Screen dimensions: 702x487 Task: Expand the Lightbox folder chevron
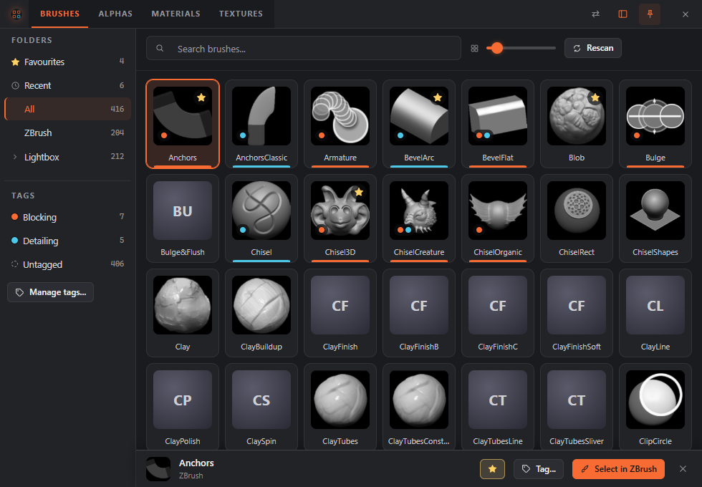[15, 157]
